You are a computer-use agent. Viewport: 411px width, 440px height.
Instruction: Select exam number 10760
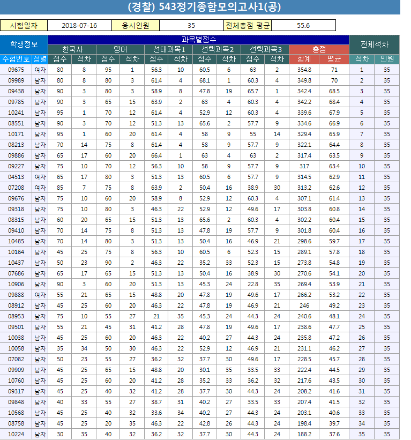(16, 381)
